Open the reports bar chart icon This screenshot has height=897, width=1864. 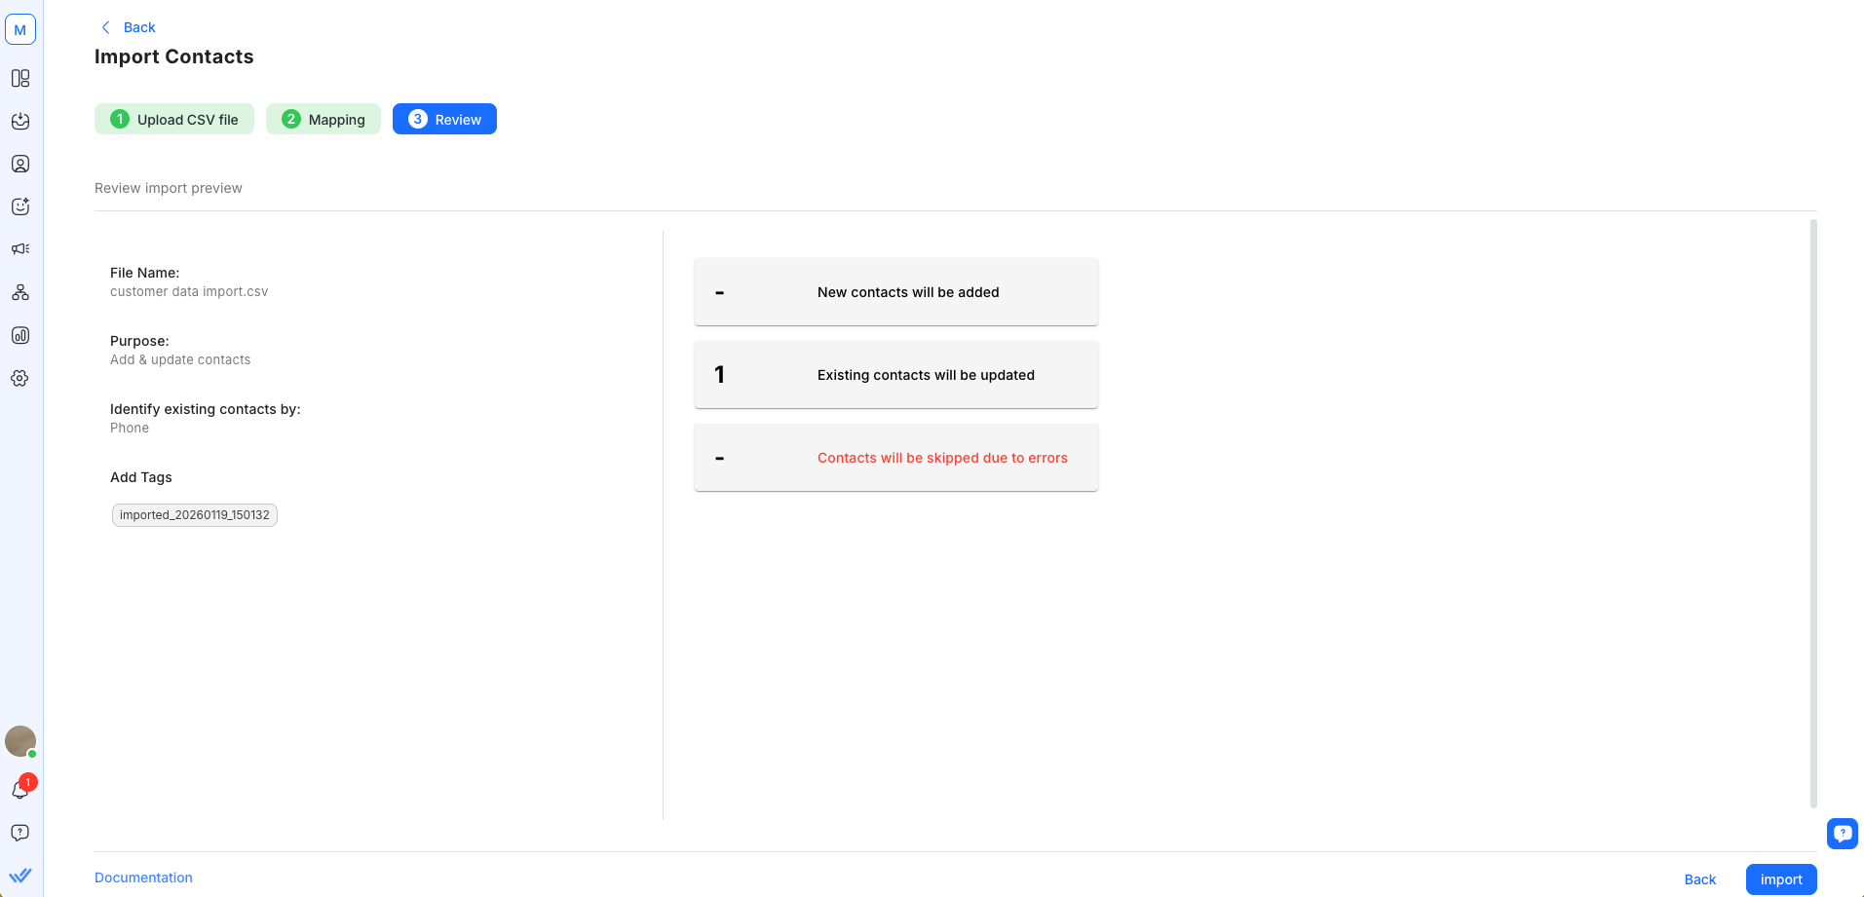[x=20, y=335]
